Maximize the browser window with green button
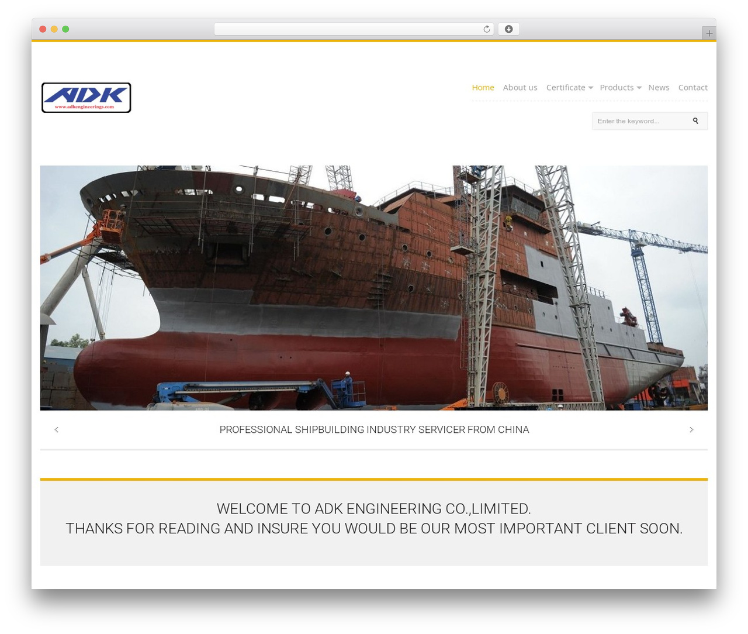This screenshot has width=748, height=634. (x=65, y=29)
